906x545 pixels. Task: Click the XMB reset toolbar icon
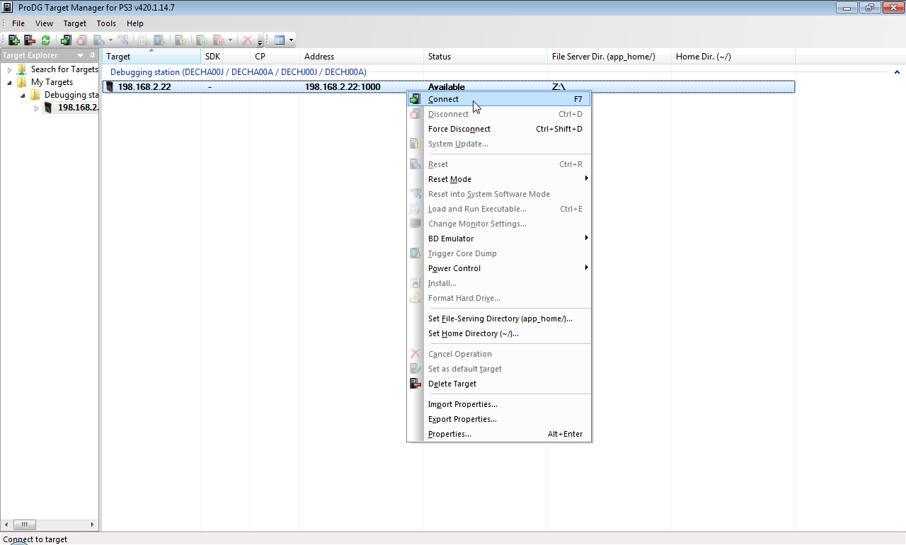(123, 40)
